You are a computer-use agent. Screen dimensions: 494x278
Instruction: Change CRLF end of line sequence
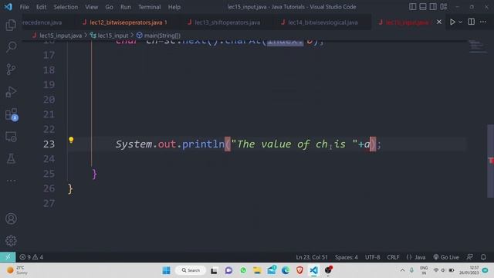coord(393,257)
